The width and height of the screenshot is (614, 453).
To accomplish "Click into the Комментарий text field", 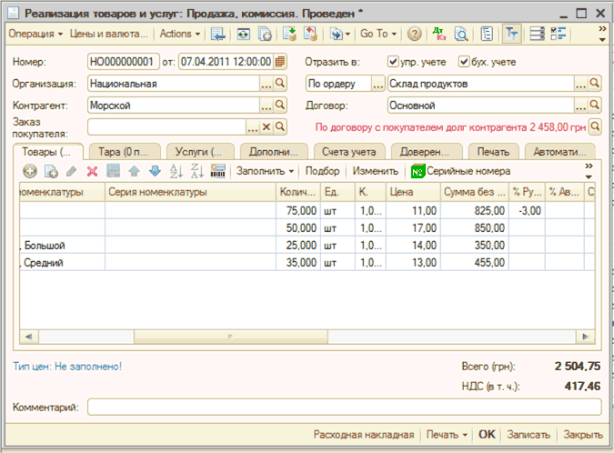I will click(x=344, y=407).
